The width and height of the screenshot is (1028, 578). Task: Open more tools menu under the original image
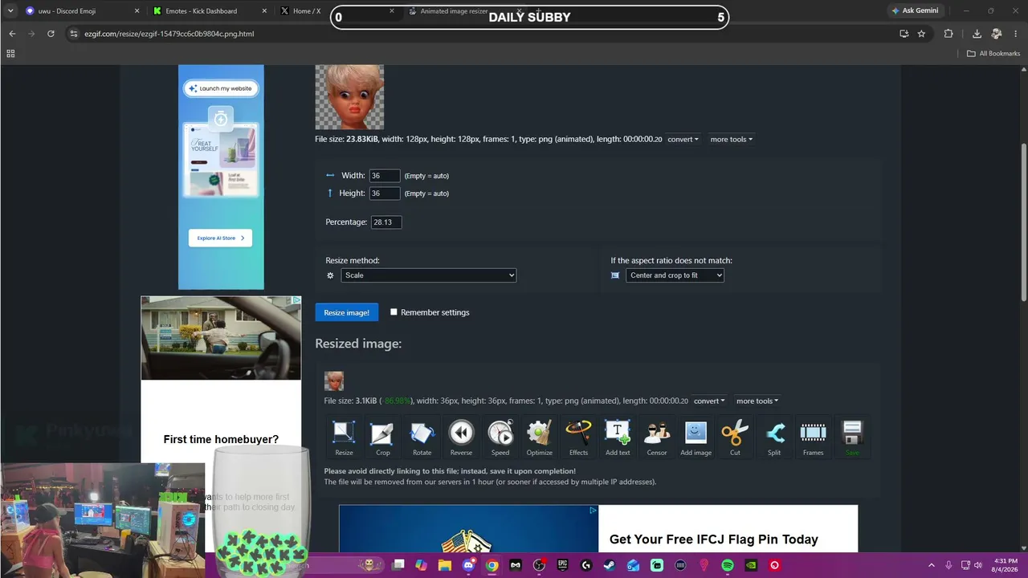[x=731, y=139]
